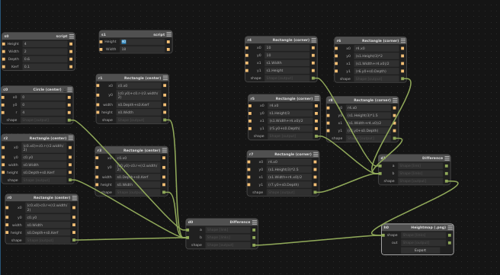Click r0 shape green output port
This screenshot has width=500, height=275.
74,240
